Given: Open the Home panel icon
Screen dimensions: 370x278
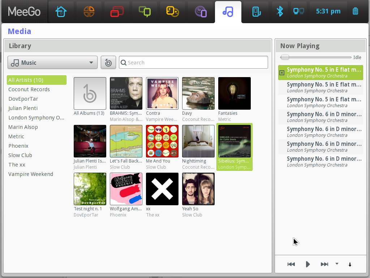Looking at the screenshot, I should [61, 11].
